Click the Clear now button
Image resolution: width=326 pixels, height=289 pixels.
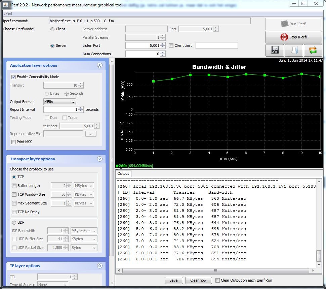198,280
